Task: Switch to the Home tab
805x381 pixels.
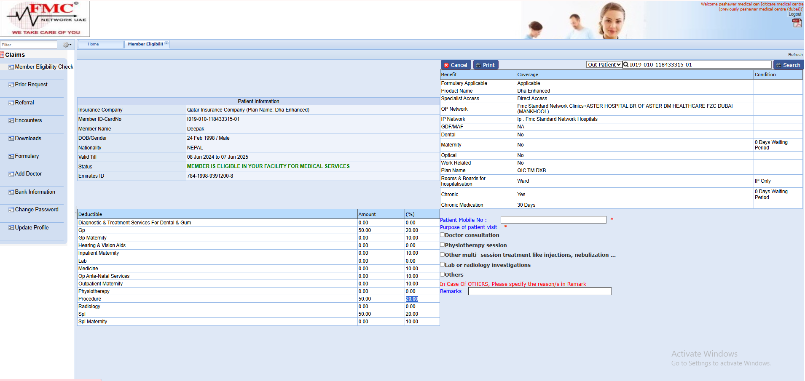Action: click(x=94, y=44)
